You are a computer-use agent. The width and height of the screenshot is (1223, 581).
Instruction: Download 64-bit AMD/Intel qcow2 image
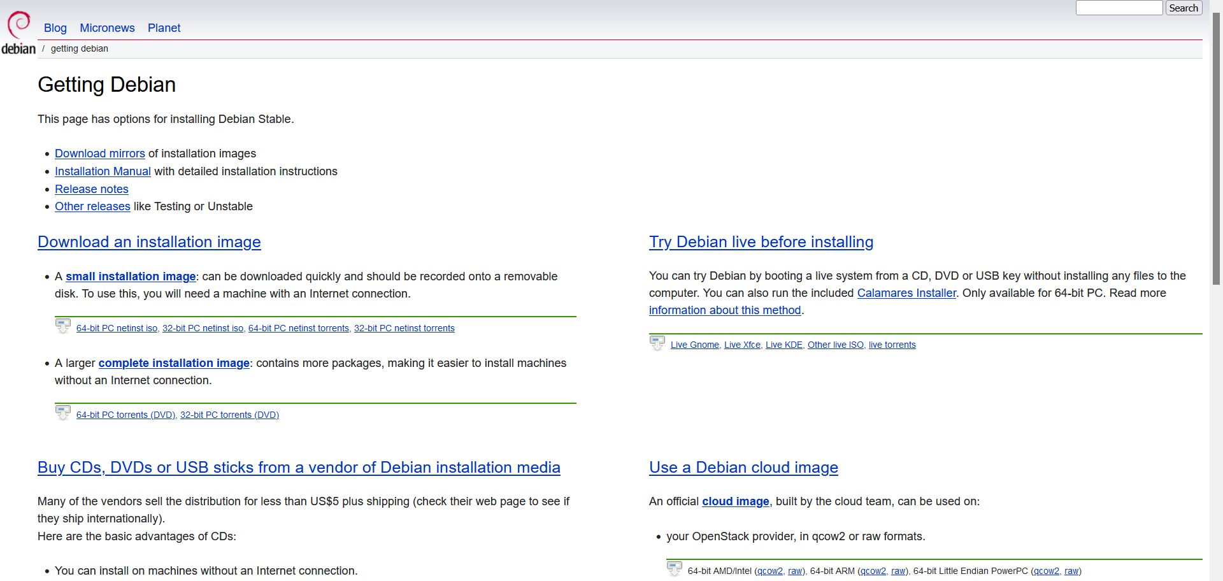click(770, 571)
